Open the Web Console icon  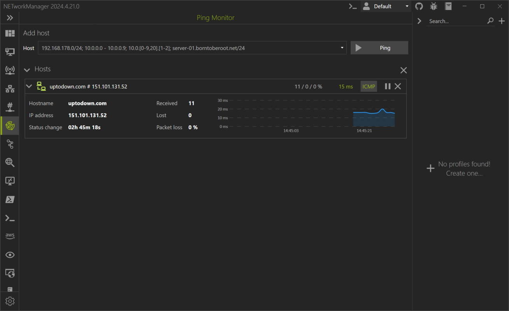pyautogui.click(x=10, y=273)
